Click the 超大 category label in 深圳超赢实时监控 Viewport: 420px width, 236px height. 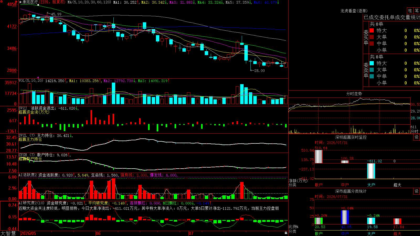(x=397, y=185)
